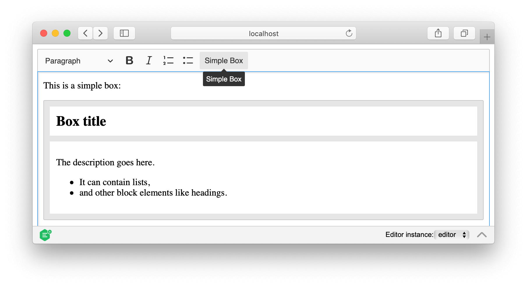The image size is (527, 287).
Task: Navigate forward to the next page
Action: point(100,33)
